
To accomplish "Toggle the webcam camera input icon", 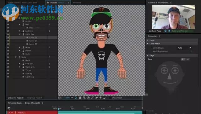I will coord(166,31).
